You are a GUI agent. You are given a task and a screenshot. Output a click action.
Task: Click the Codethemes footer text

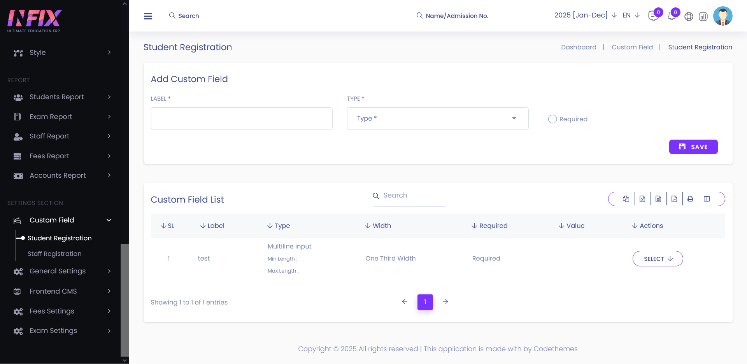coord(555,349)
